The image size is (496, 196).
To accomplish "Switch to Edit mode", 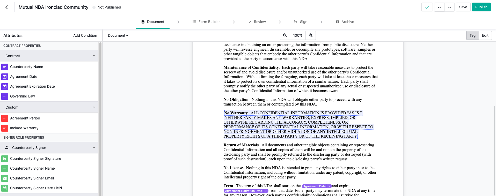I will click(485, 35).
